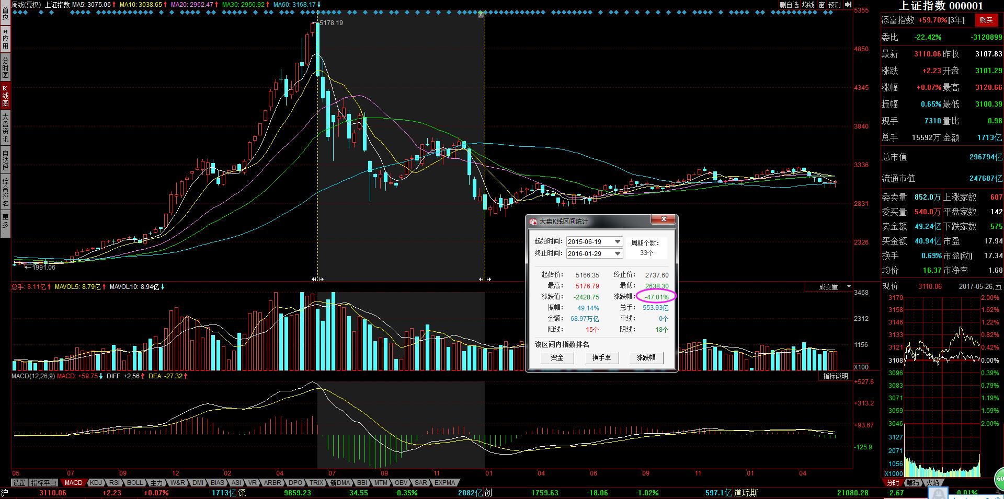Click the 设置 button on indicator bar
Image resolution: width=1004 pixels, height=499 pixels.
pyautogui.click(x=19, y=483)
